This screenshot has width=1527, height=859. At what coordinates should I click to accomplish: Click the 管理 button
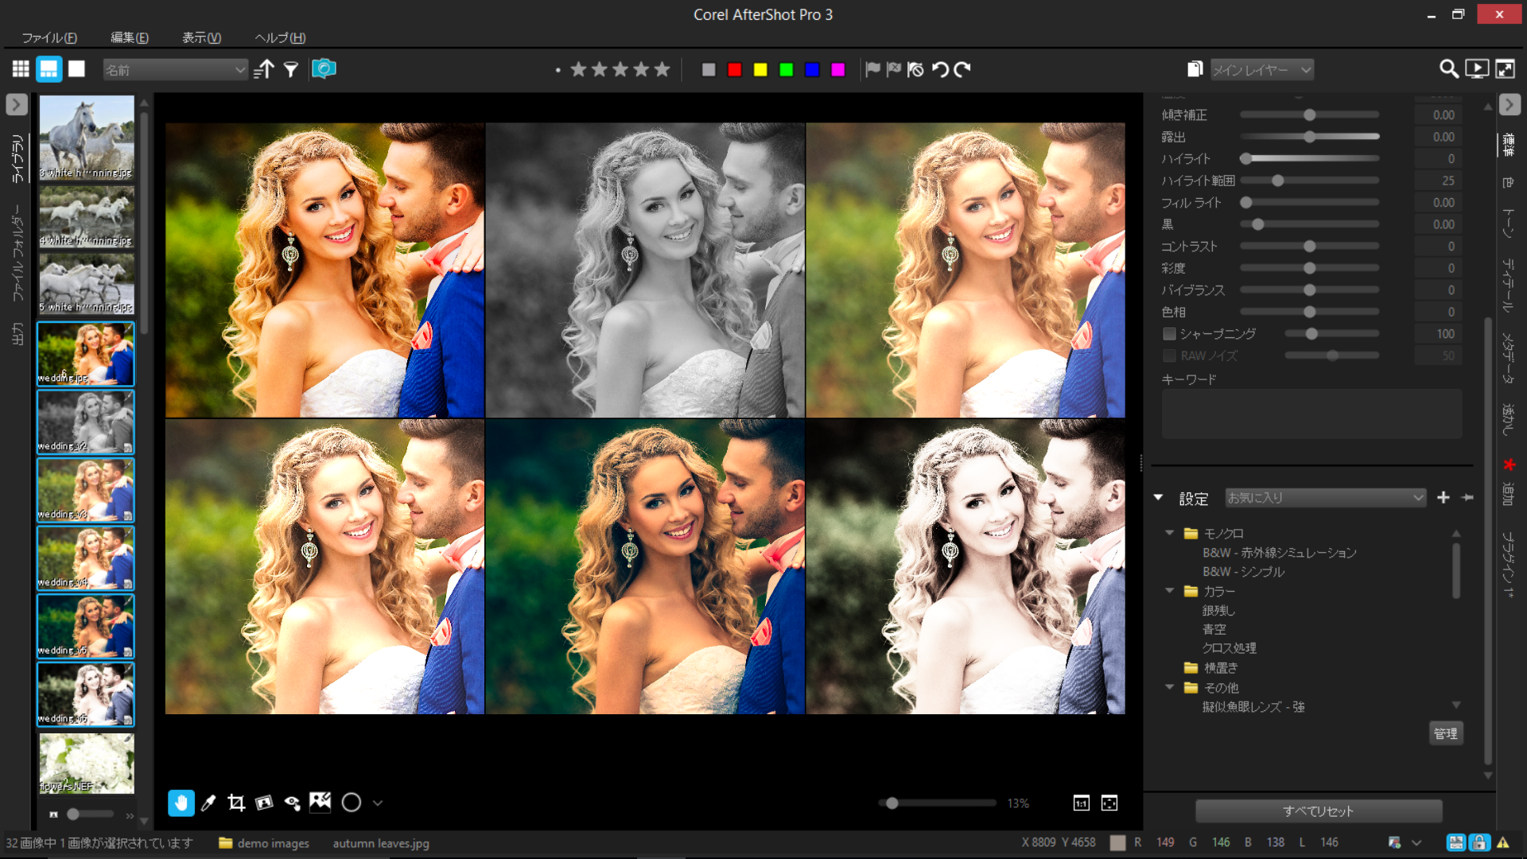pyautogui.click(x=1445, y=733)
